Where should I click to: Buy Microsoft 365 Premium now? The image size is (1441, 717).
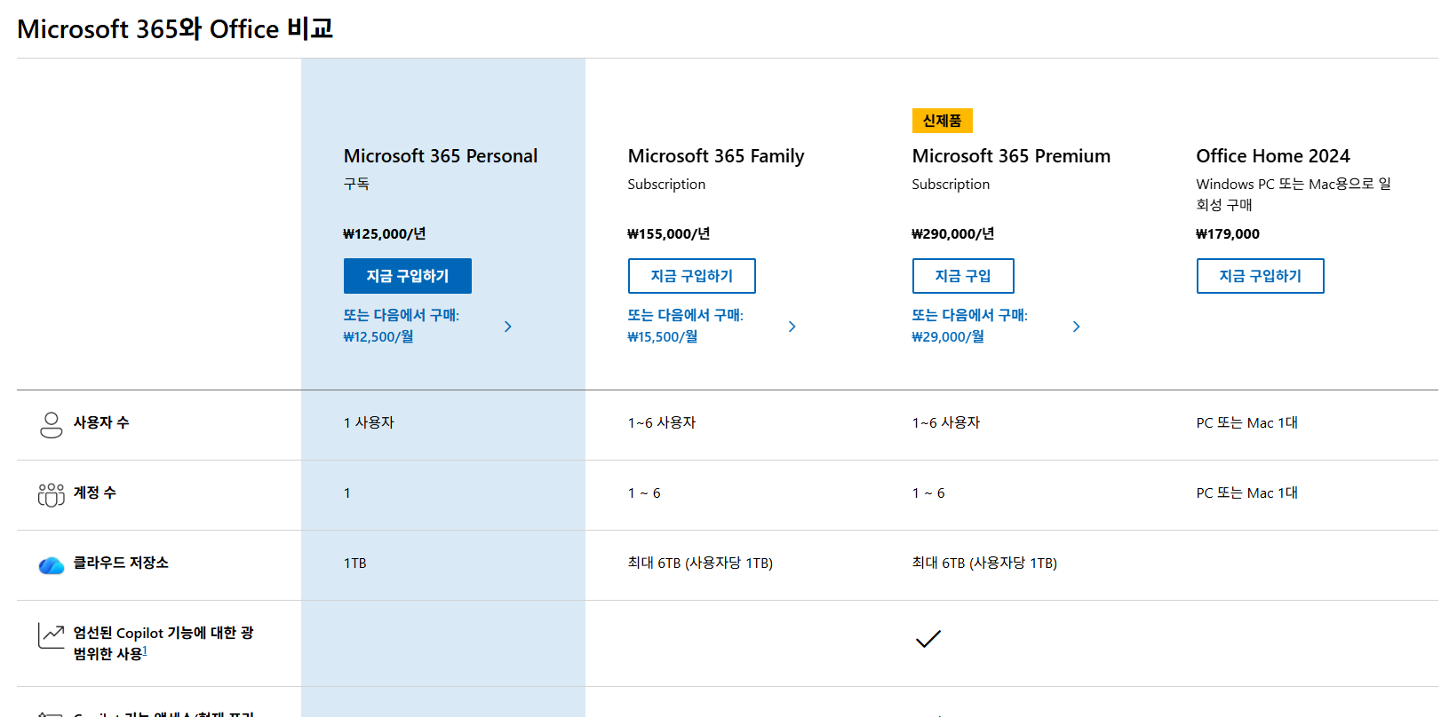[963, 276]
